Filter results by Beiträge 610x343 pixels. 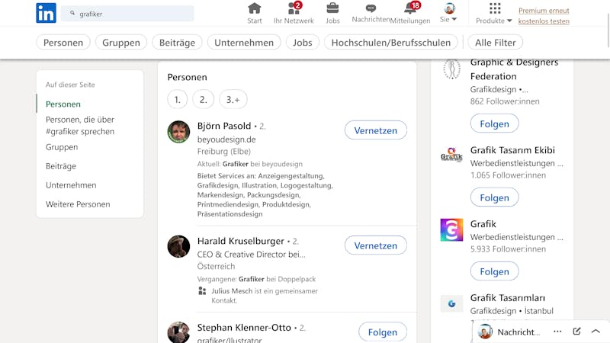click(177, 43)
